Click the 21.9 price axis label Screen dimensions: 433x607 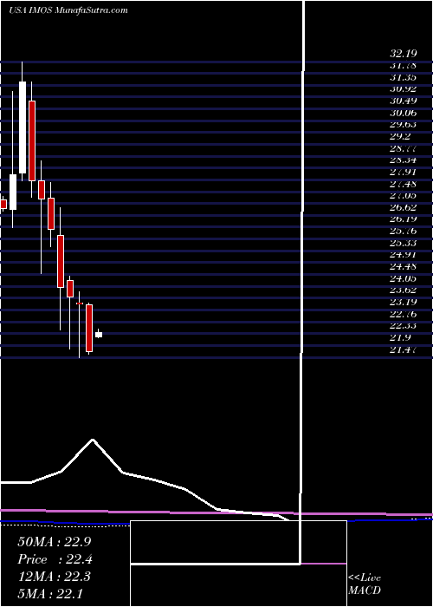[x=400, y=338]
